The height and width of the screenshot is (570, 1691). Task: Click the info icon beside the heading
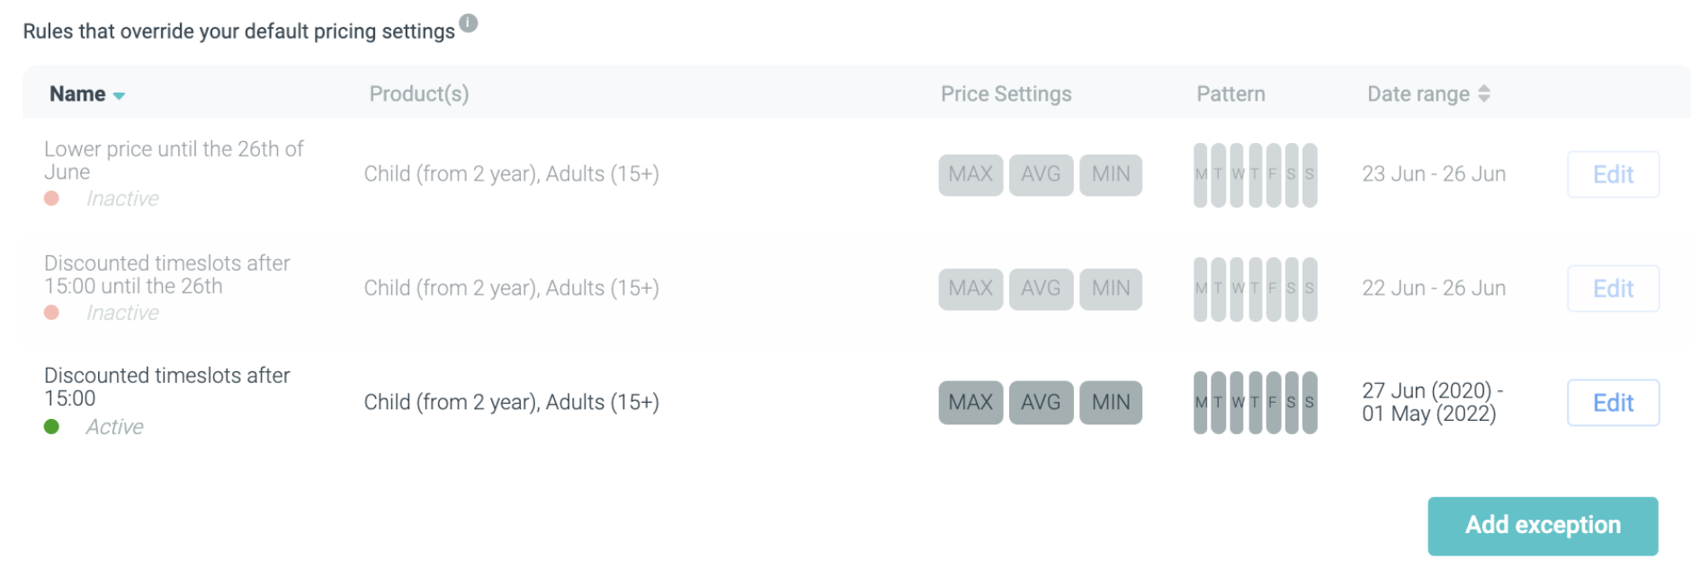[x=469, y=23]
